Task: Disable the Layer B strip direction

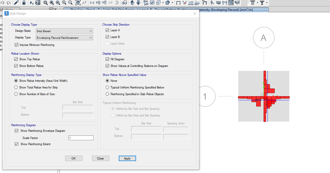Action: pyautogui.click(x=107, y=37)
